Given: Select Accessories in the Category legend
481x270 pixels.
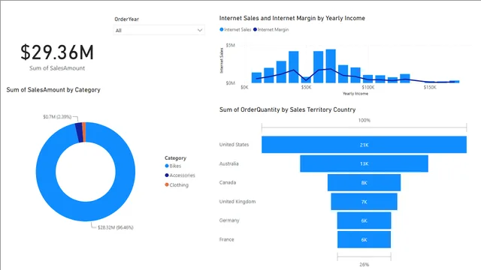Looking at the screenshot, I should pos(180,175).
